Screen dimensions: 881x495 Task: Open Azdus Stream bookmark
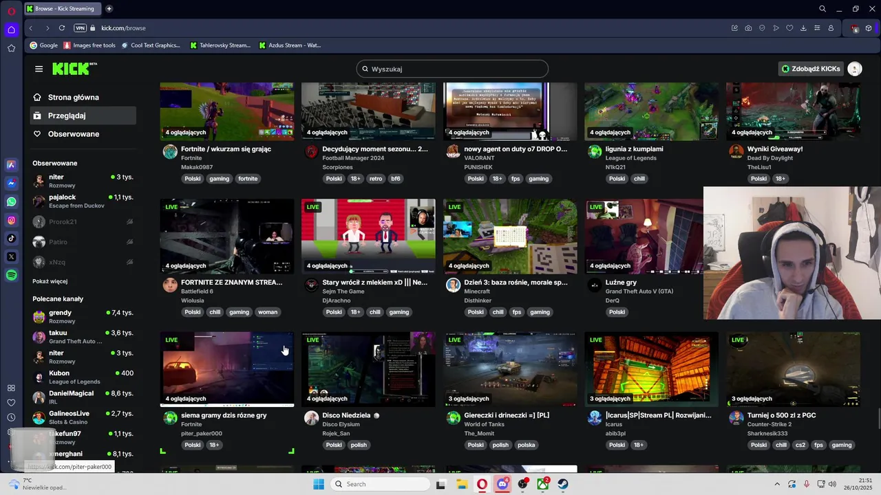coord(290,45)
